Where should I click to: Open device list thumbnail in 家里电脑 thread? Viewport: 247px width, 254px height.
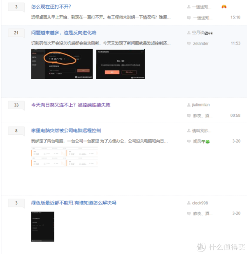click(64, 157)
